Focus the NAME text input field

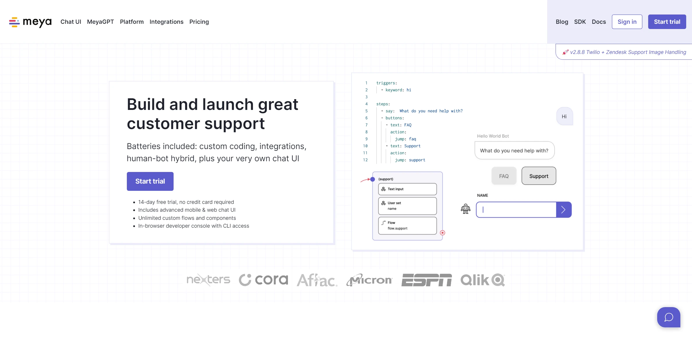click(516, 210)
